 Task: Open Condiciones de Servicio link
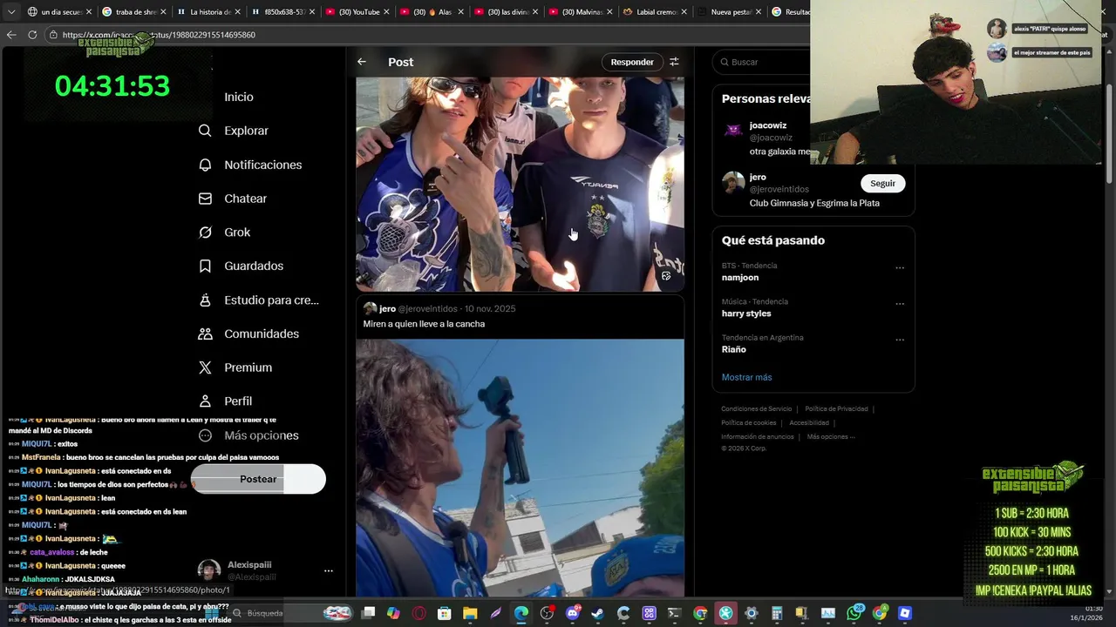point(756,408)
